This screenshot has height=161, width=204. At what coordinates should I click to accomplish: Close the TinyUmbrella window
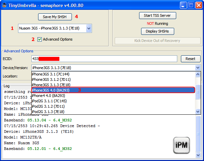point(199,5)
